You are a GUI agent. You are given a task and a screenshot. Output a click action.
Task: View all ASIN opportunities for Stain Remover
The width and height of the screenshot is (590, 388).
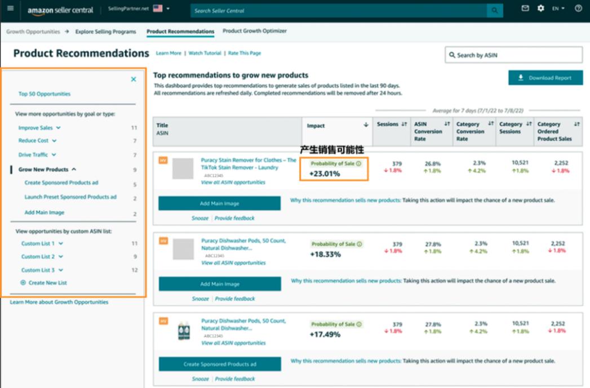233,182
